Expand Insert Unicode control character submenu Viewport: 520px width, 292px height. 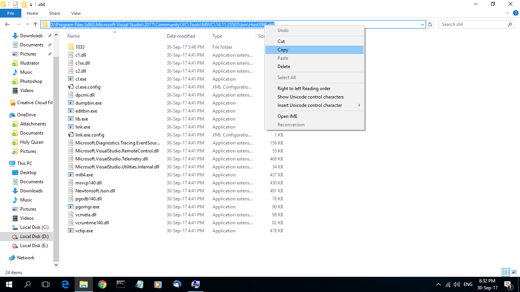click(x=310, y=105)
